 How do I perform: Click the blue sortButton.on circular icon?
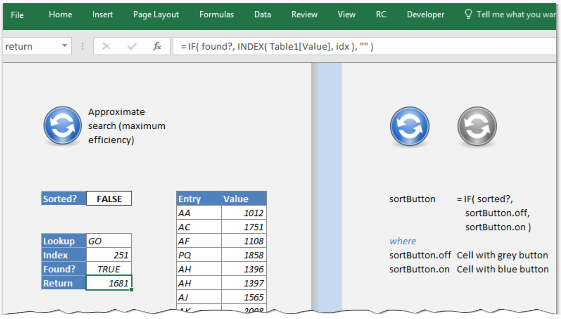409,126
